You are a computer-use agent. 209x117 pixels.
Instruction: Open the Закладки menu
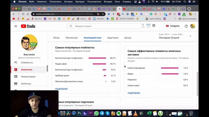(80, 2)
